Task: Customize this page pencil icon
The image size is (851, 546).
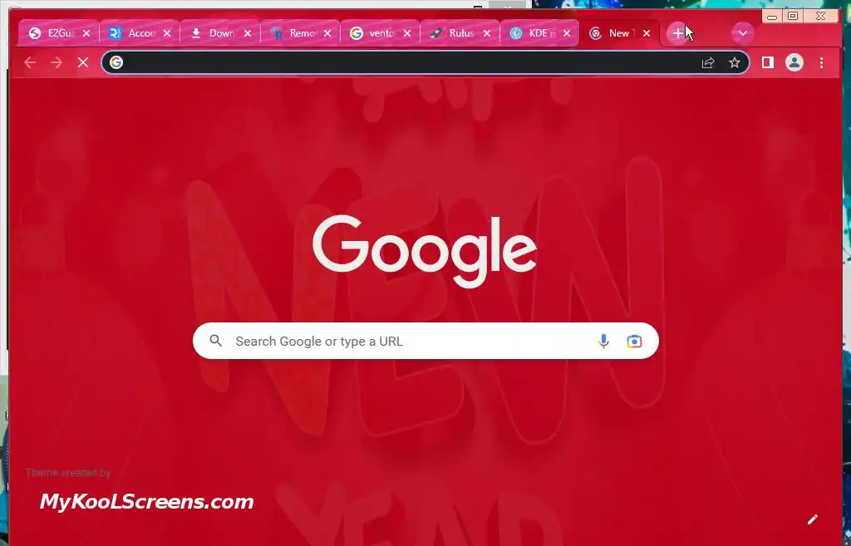Action: click(813, 519)
